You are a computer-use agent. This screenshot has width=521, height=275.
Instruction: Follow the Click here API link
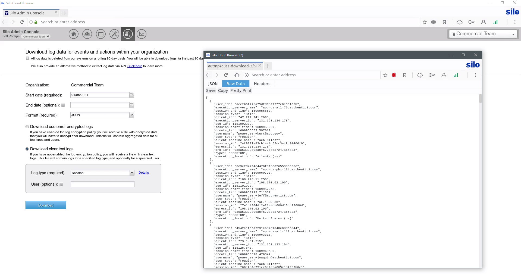[x=135, y=66]
